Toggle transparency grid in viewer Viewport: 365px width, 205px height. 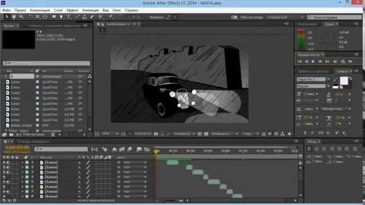pyautogui.click(x=206, y=134)
